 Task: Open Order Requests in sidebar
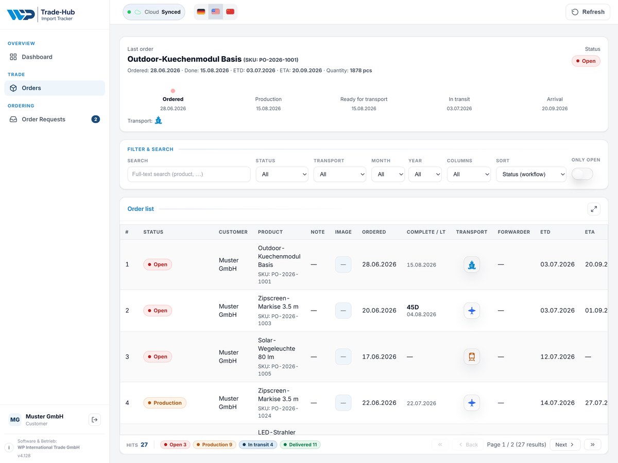[x=55, y=119]
